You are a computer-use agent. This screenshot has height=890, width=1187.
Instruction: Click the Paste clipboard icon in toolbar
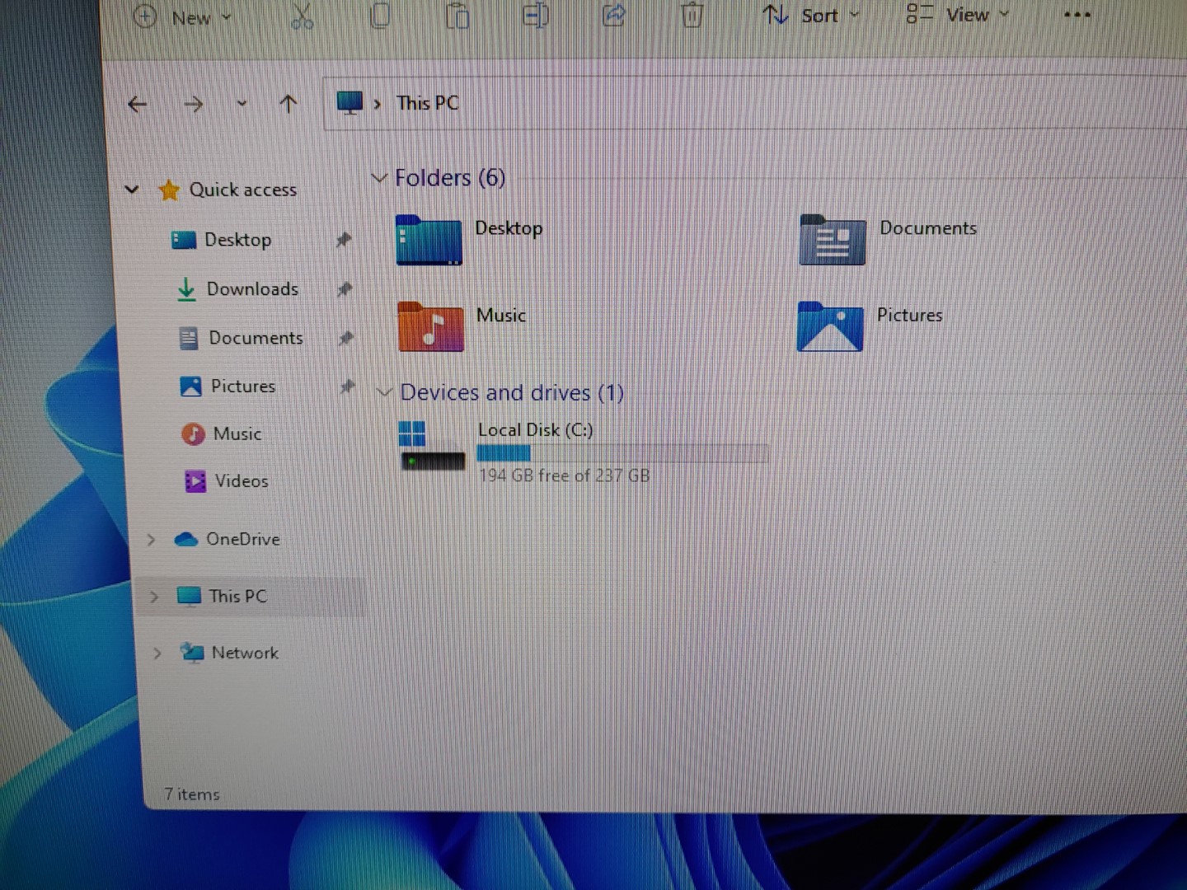point(457,15)
